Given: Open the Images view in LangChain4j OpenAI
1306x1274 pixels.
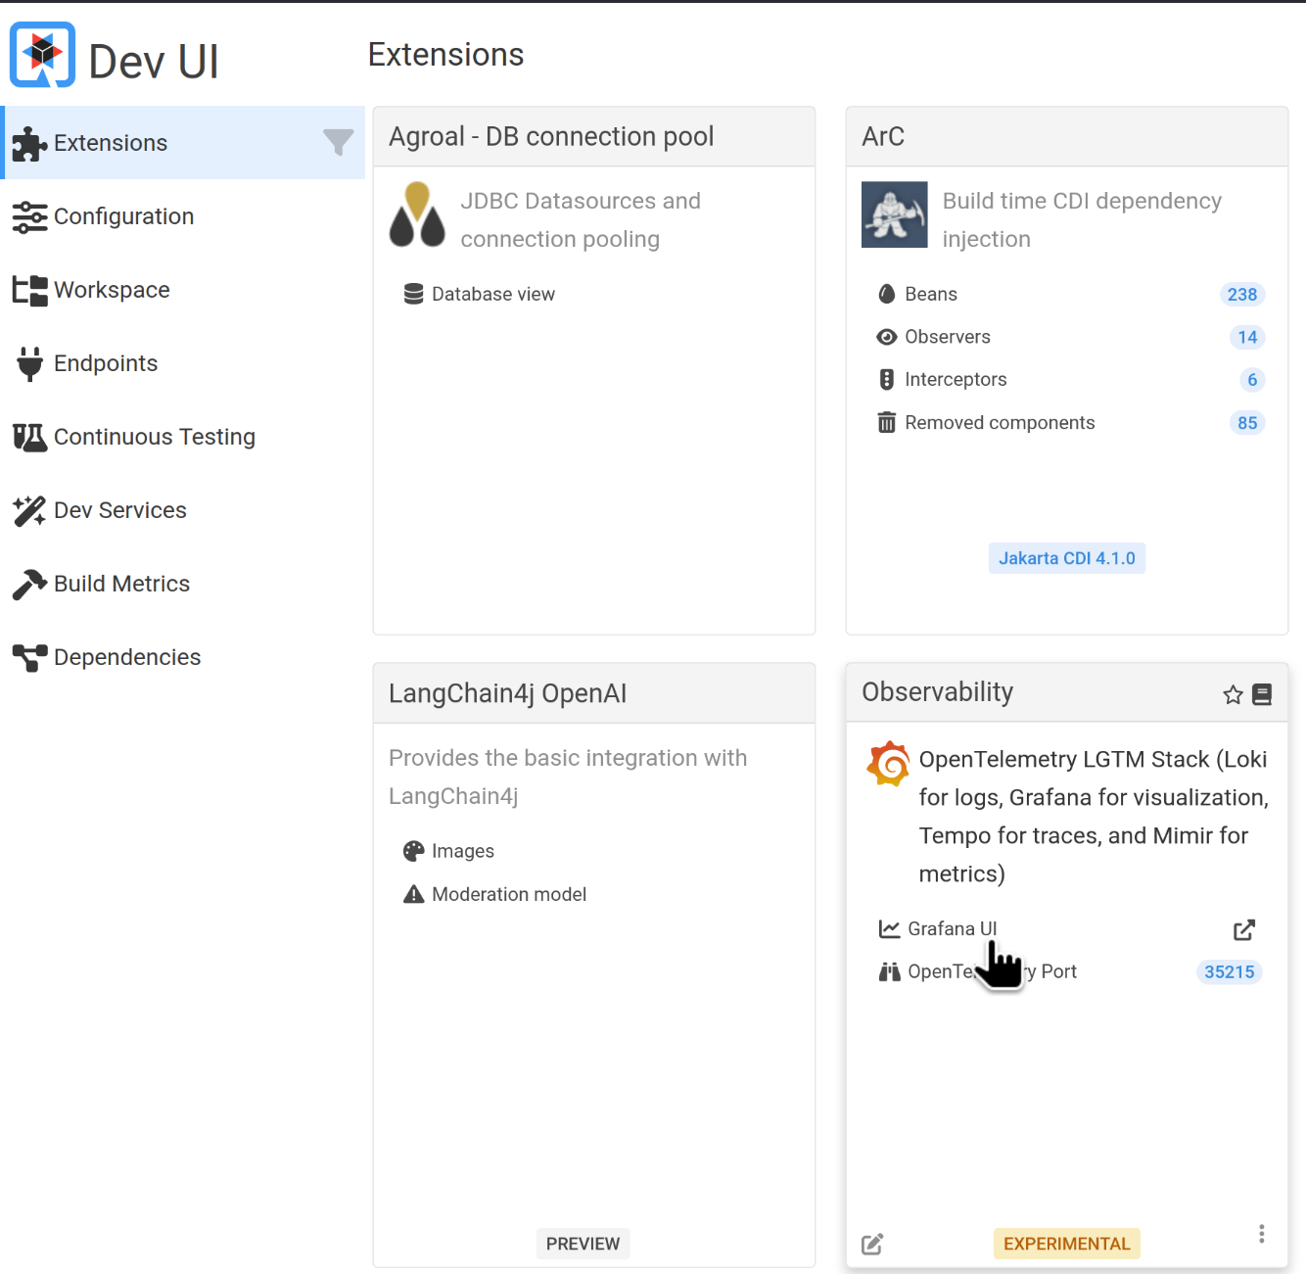Looking at the screenshot, I should coord(414,850).
